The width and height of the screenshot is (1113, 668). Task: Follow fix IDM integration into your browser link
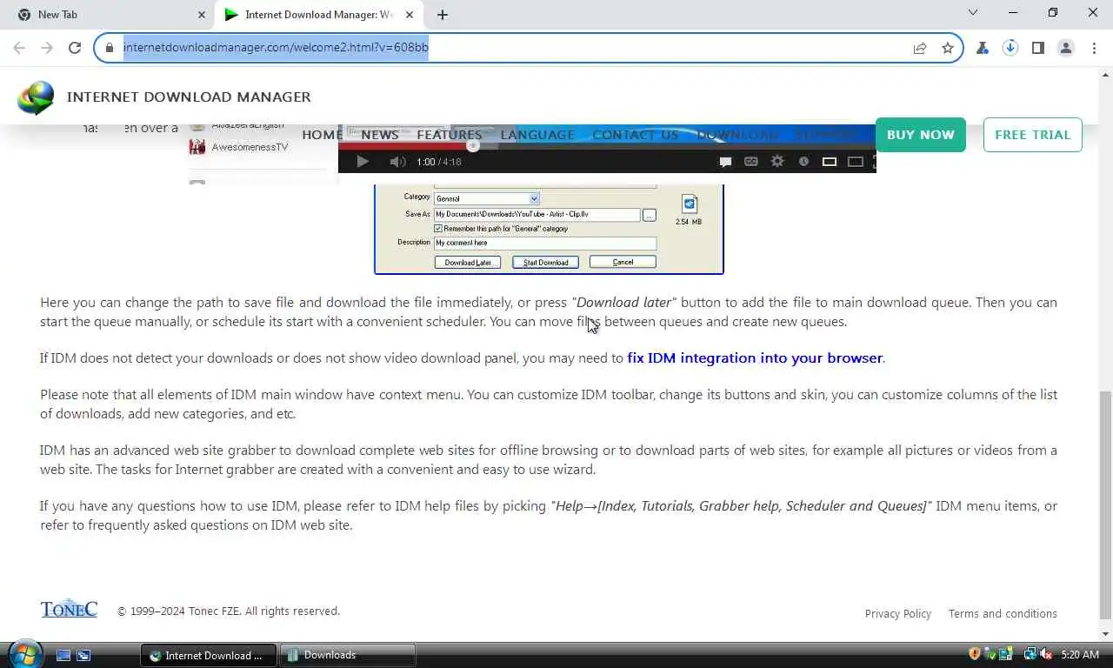pyautogui.click(x=755, y=357)
